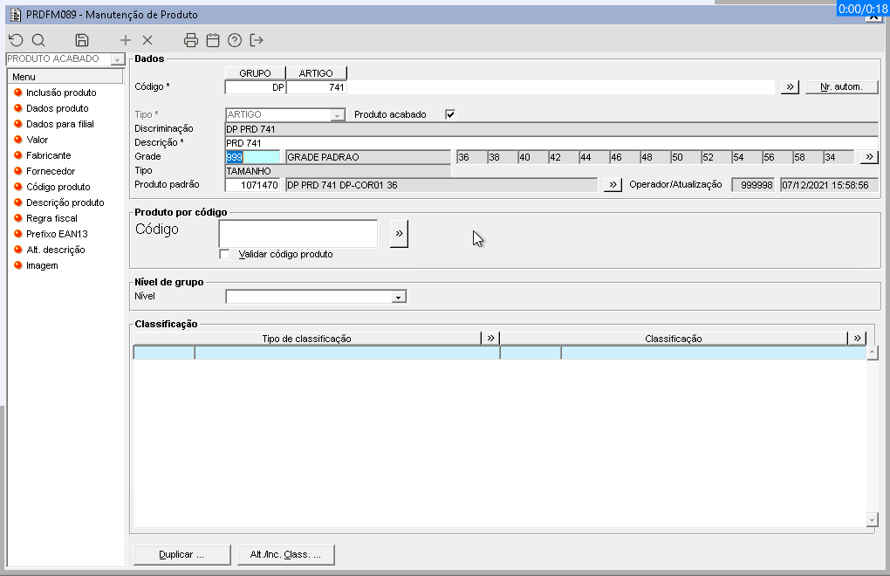The height and width of the screenshot is (576, 890).
Task: Click the Classificação column header
Action: (674, 339)
